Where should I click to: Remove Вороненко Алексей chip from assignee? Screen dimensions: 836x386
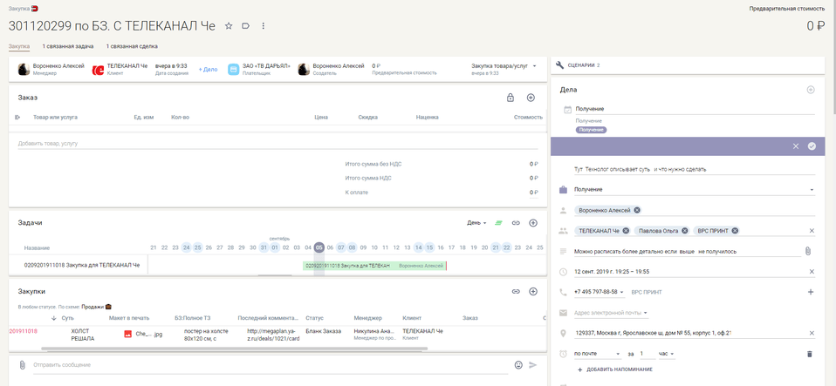tap(637, 210)
